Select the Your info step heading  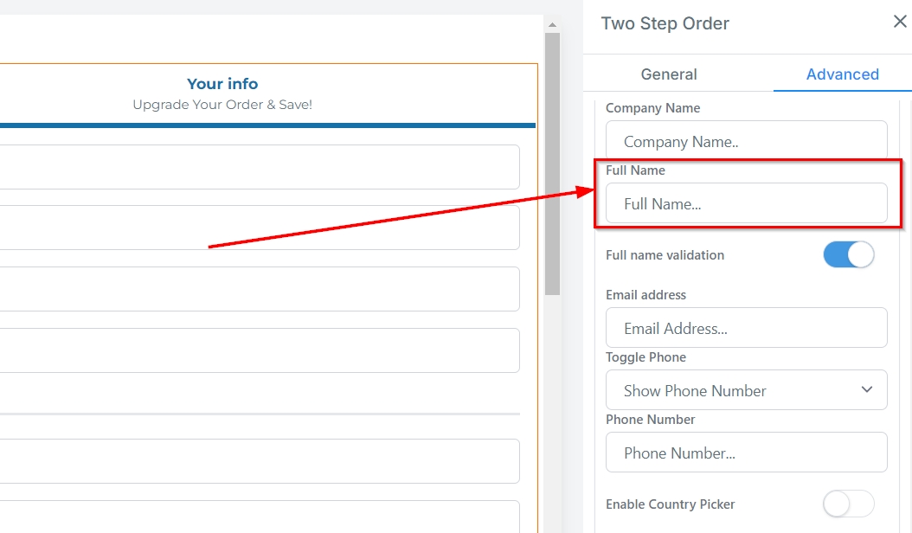pos(222,84)
